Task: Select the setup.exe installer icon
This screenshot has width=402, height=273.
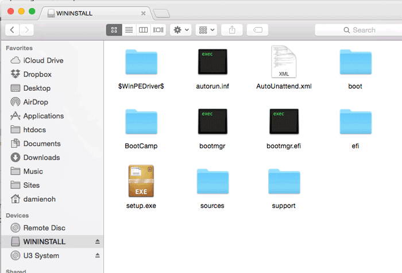Action: (x=141, y=181)
